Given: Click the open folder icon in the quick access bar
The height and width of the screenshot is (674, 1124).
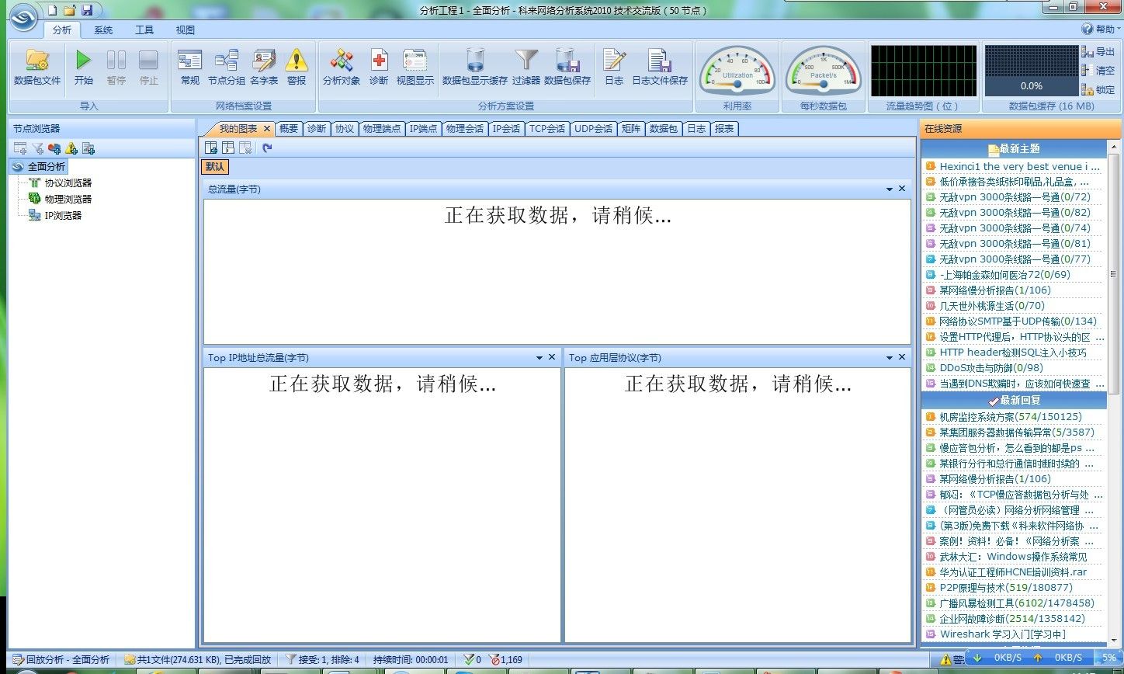Looking at the screenshot, I should pyautogui.click(x=70, y=10).
